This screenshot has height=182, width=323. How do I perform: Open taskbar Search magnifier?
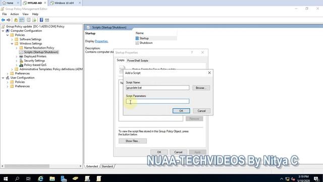[x=17, y=178]
